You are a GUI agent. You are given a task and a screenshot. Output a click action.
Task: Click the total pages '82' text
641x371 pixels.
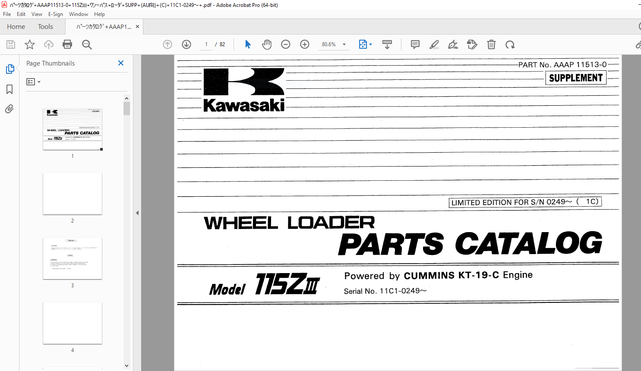tap(222, 44)
